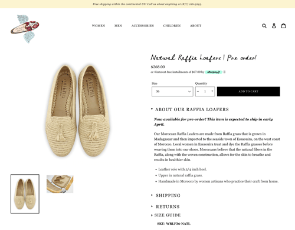This screenshot has height=230, width=295.
Task: Click the Afterpay badge
Action: pos(214,72)
